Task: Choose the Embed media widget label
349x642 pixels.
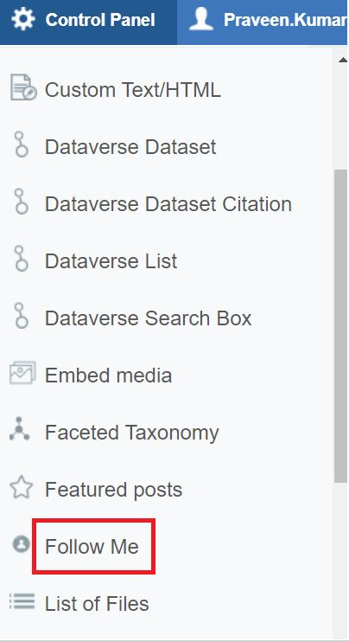Action: tap(108, 376)
